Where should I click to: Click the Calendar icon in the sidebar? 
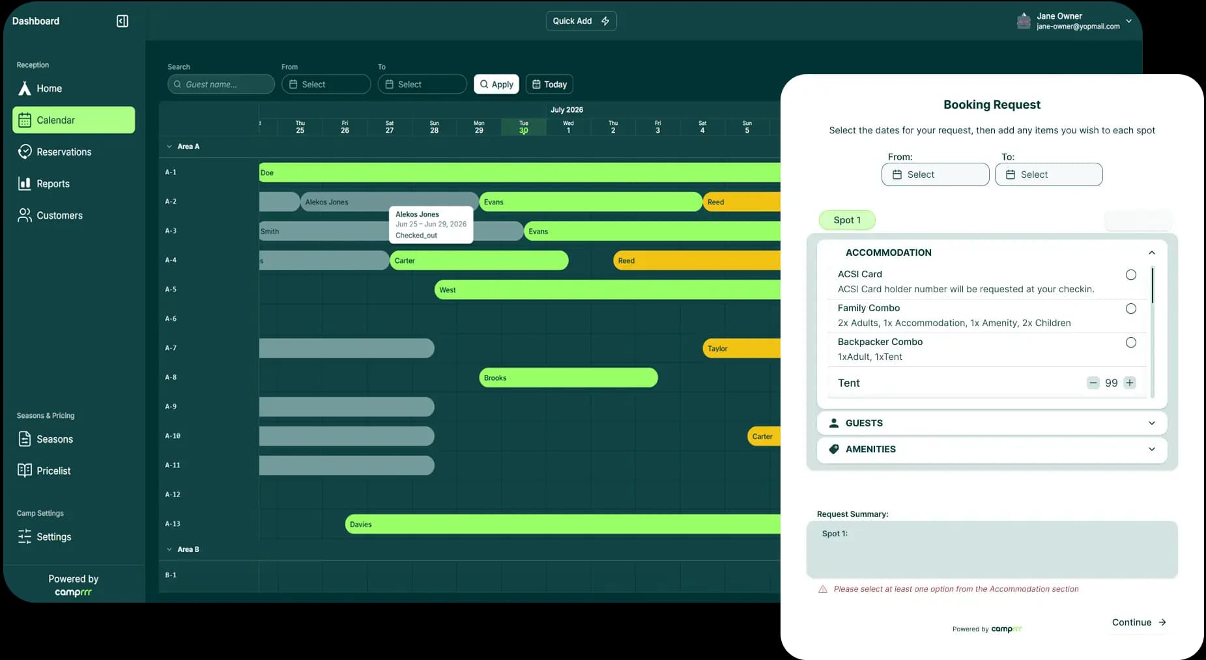25,120
